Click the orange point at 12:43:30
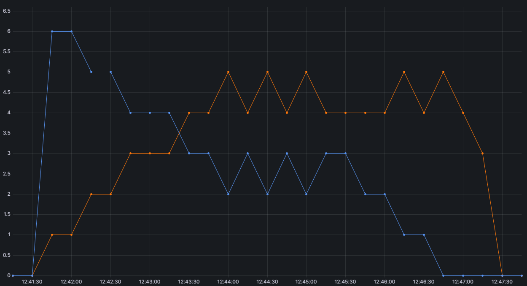The width and height of the screenshot is (527, 286). 189,113
